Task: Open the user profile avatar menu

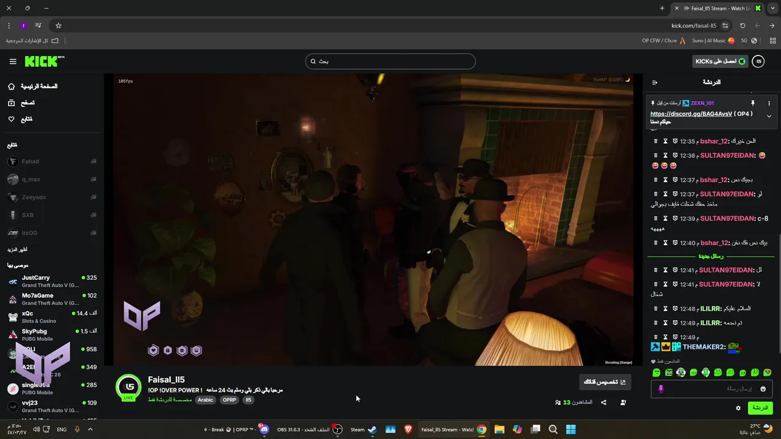Action: coord(758,61)
